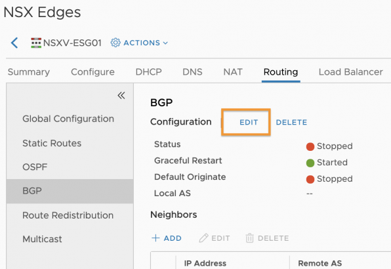Viewport: 391px width, 269px height.
Task: Collapse the routing sidebar with double chevron
Action: tap(121, 95)
